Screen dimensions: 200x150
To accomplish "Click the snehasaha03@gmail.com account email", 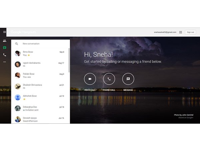I will point(165,32).
